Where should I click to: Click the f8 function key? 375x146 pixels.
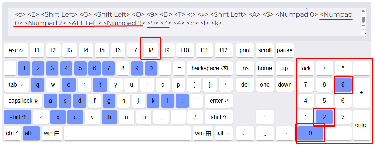151,50
